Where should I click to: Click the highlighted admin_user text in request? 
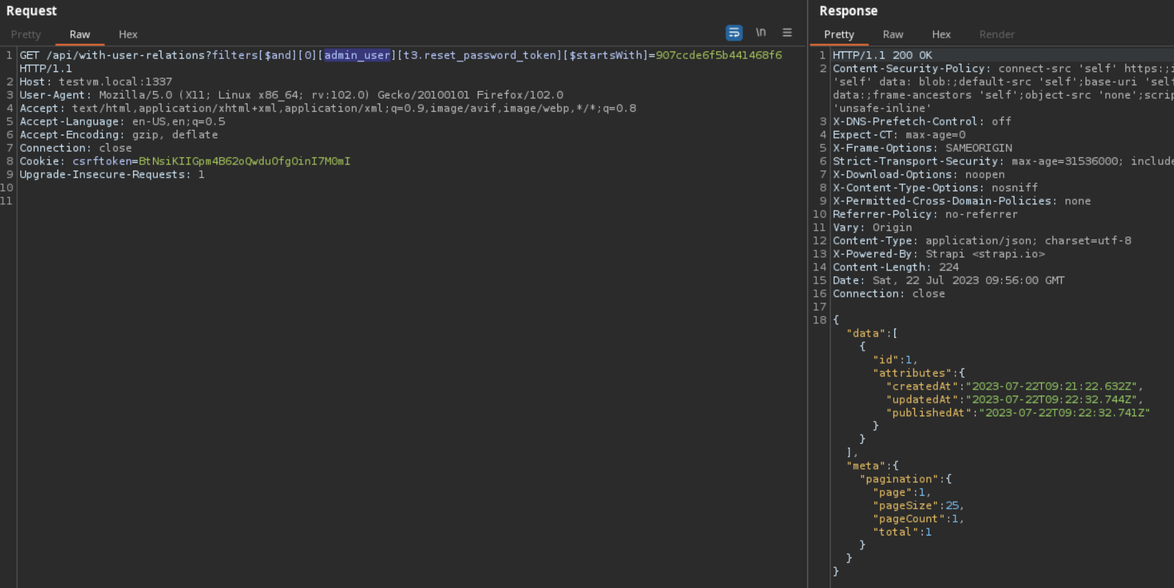click(x=357, y=55)
